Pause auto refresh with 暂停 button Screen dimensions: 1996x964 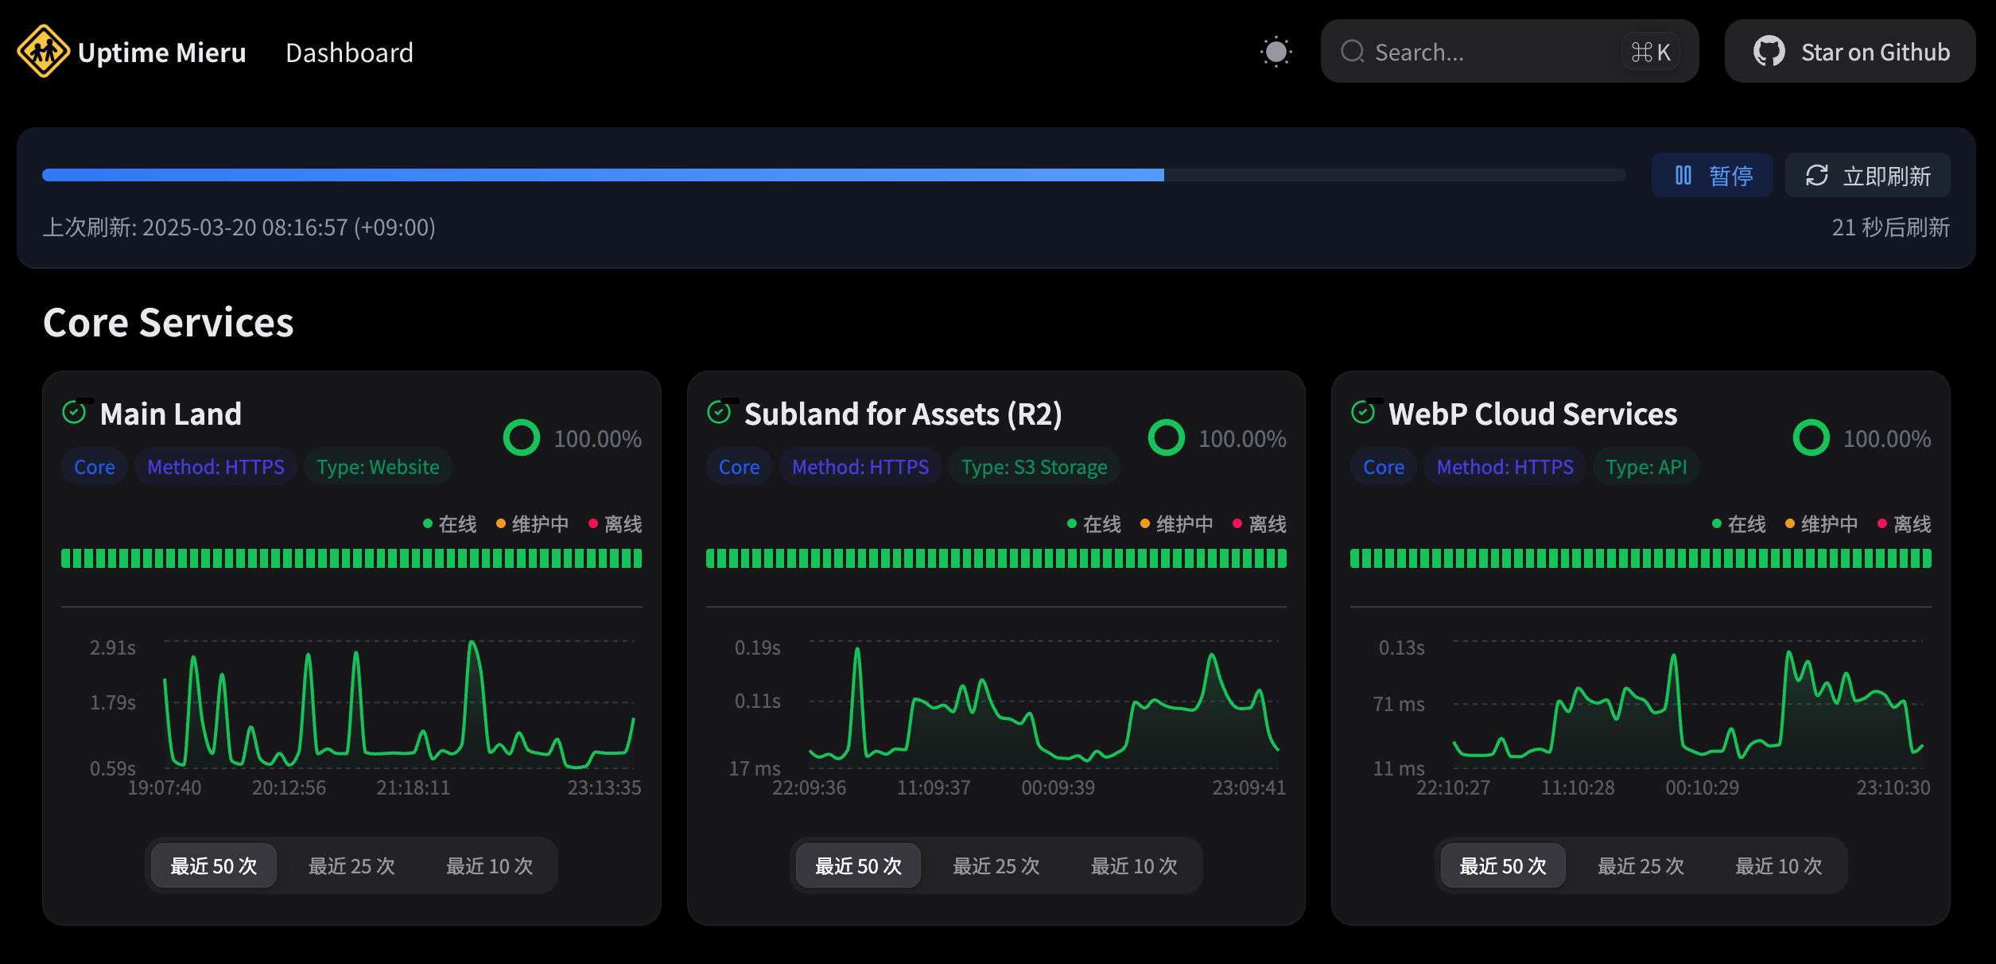(1711, 175)
